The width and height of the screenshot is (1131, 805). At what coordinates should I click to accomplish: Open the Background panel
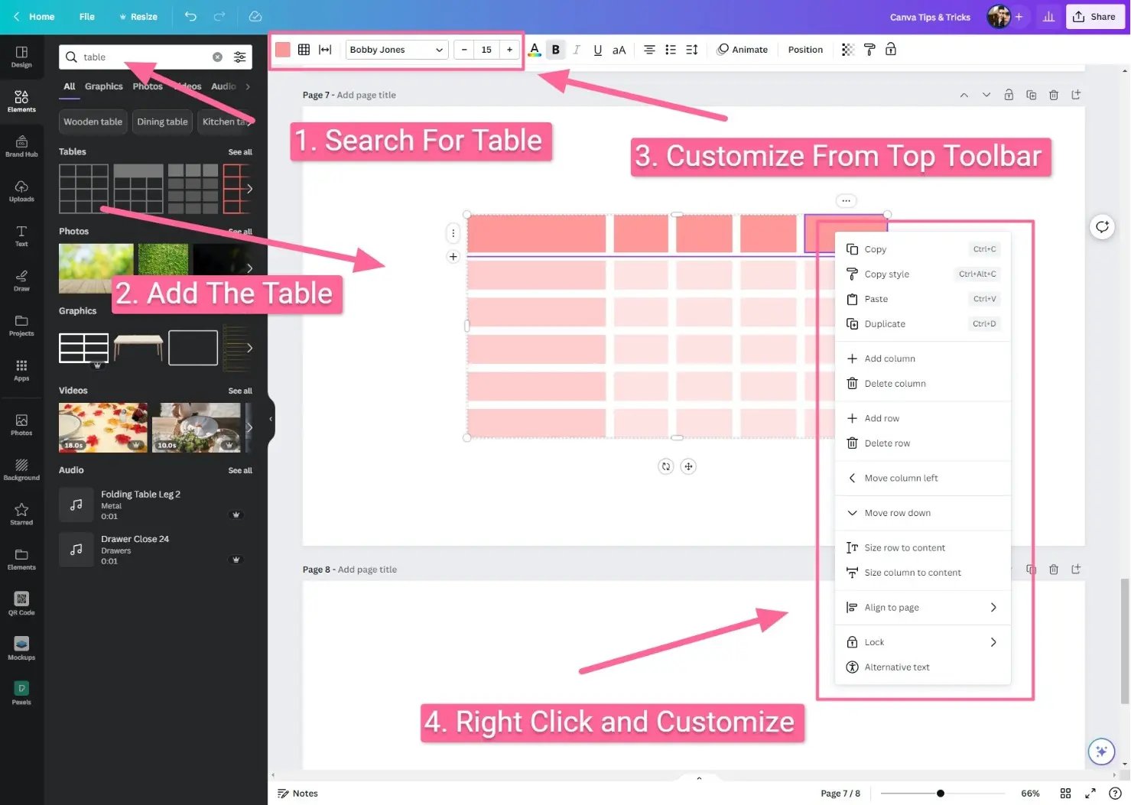point(21,469)
